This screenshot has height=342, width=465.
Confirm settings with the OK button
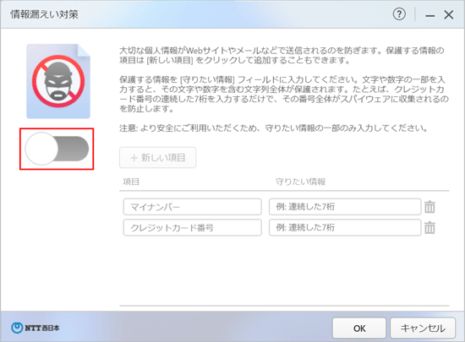[359, 328]
